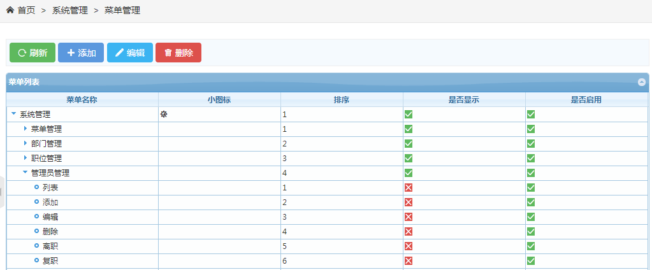Click the gear icon in 系统管理 row
The height and width of the screenshot is (270, 652).
(x=164, y=115)
